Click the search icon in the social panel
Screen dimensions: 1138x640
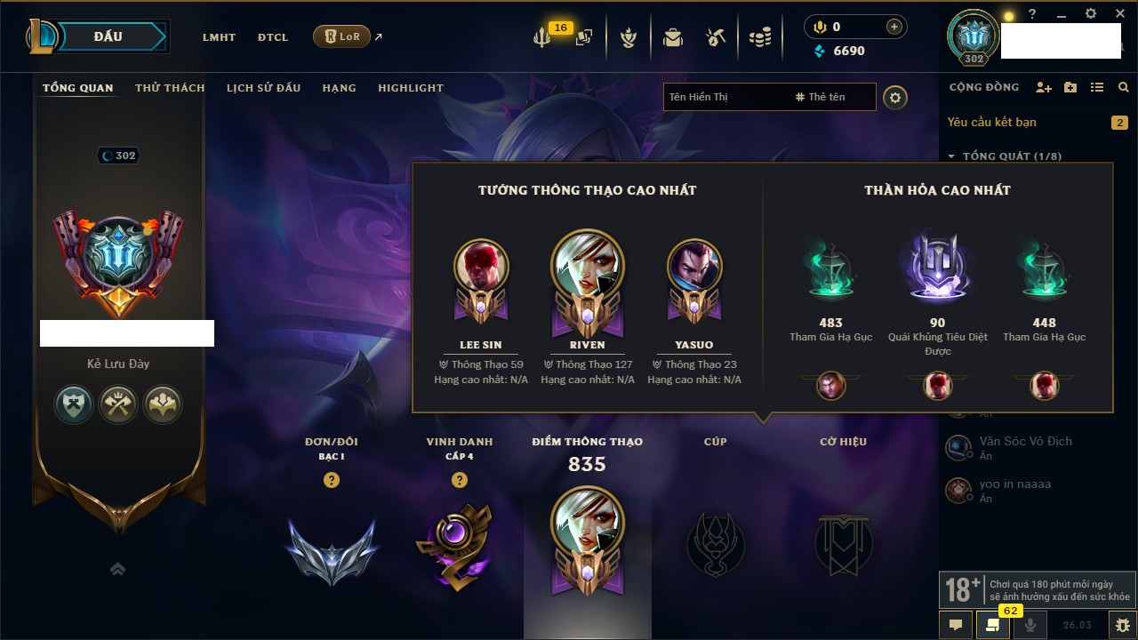(x=1124, y=87)
